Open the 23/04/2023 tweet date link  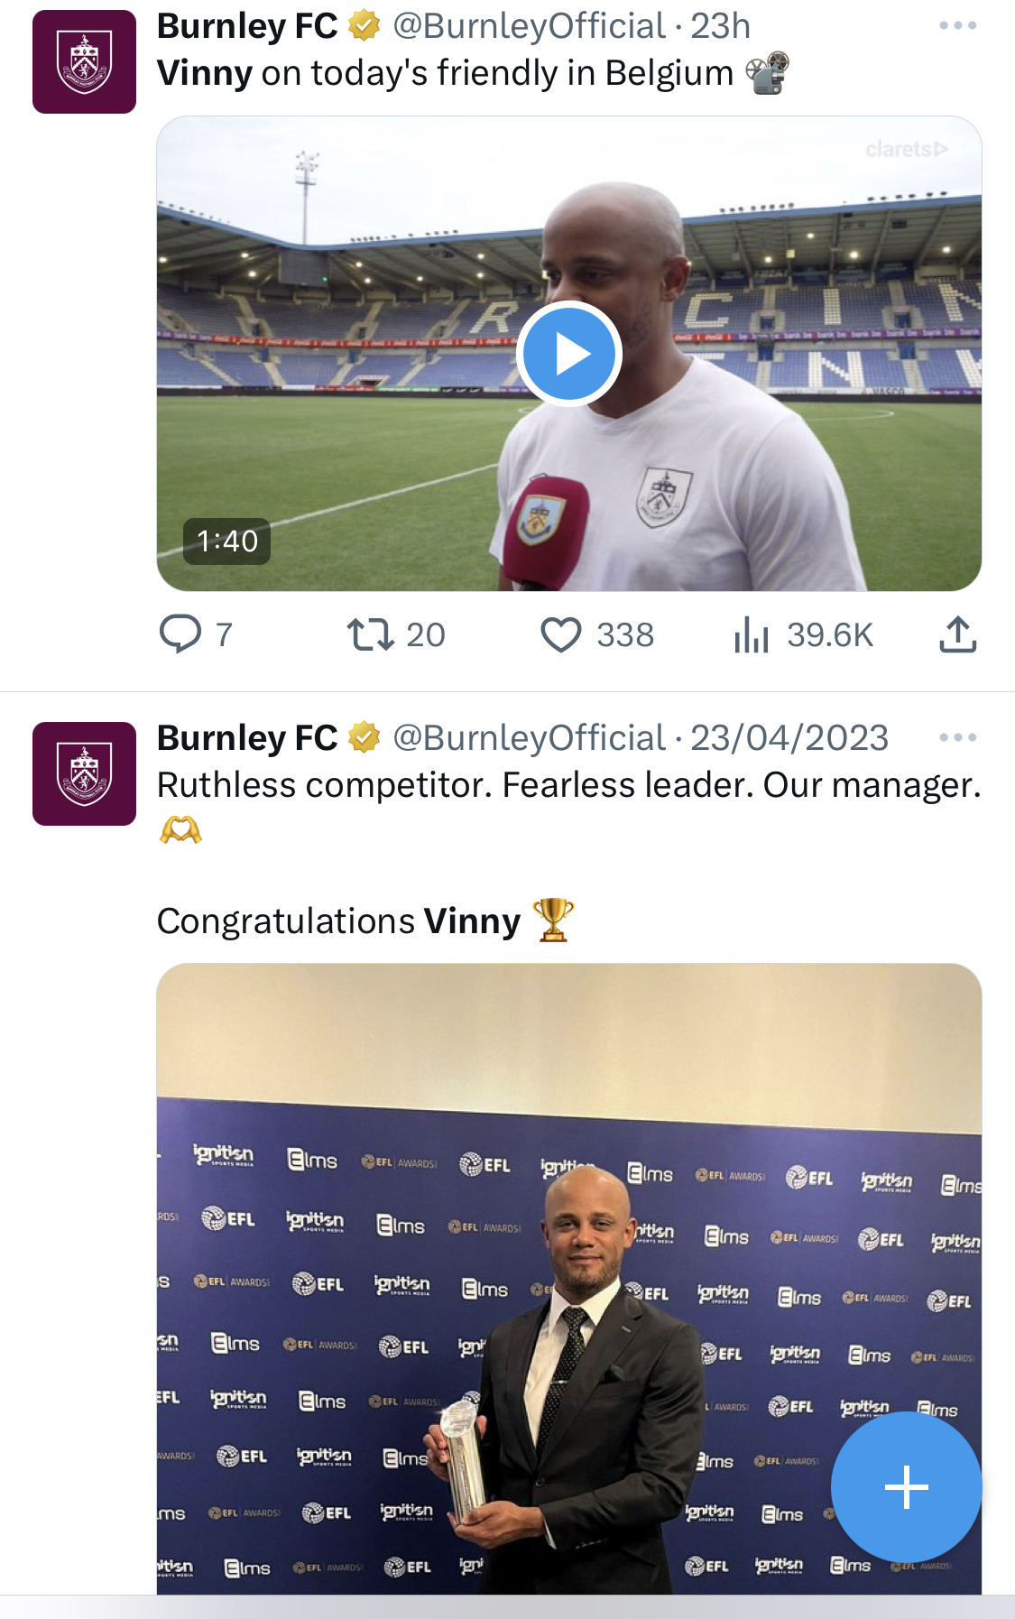[789, 738]
